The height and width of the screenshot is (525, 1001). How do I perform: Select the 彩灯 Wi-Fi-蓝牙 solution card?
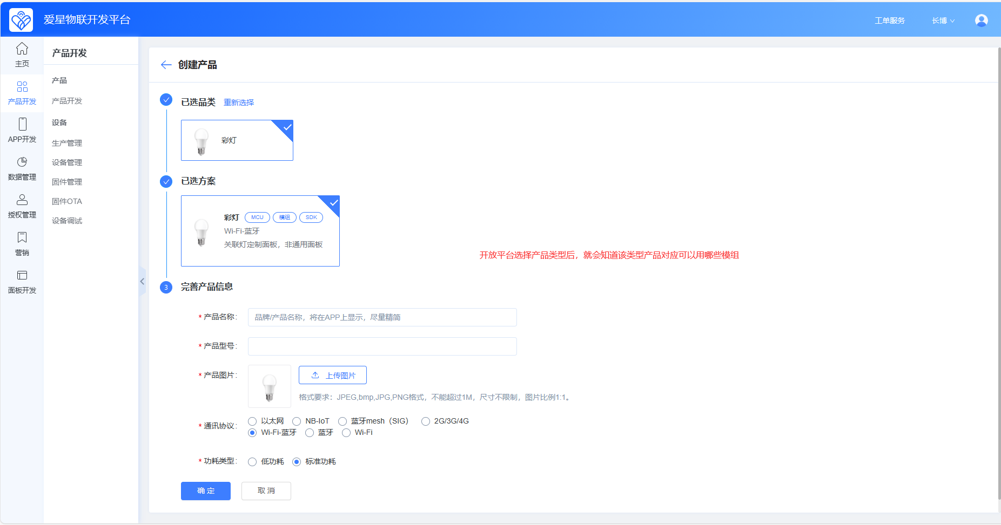coord(260,231)
